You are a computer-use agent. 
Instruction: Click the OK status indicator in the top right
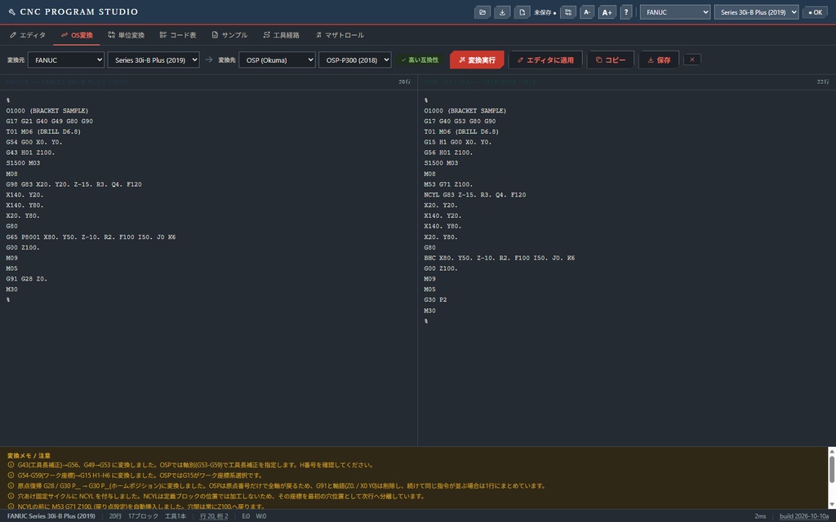coord(816,12)
